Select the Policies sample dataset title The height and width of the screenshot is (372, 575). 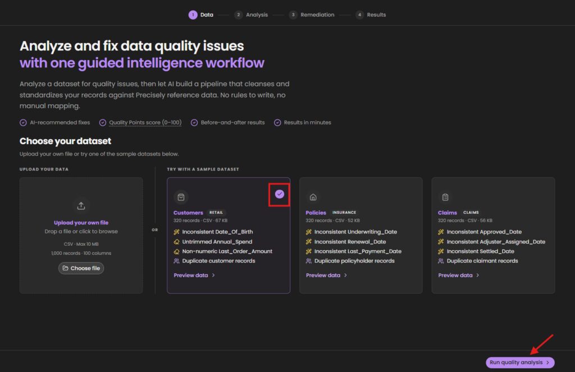pyautogui.click(x=316, y=213)
